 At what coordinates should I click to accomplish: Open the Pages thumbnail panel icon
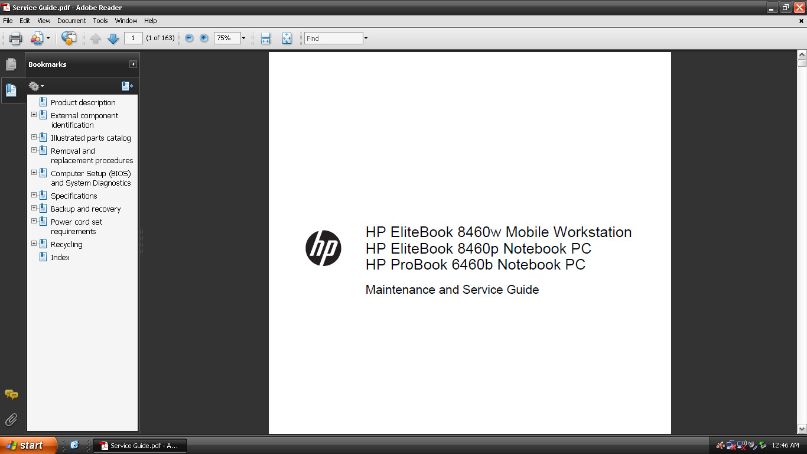pos(11,64)
